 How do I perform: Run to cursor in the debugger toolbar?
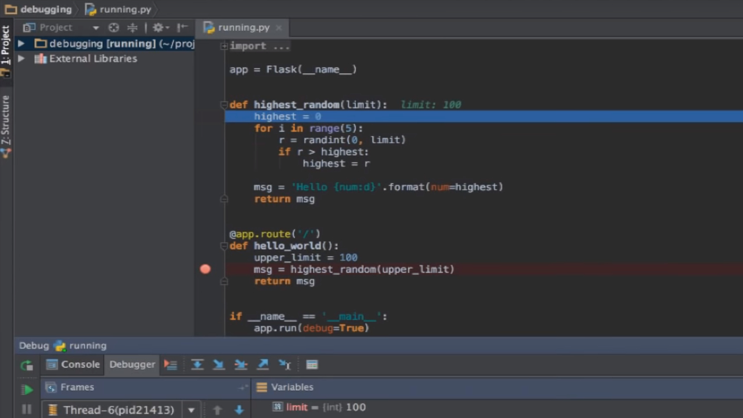point(284,364)
